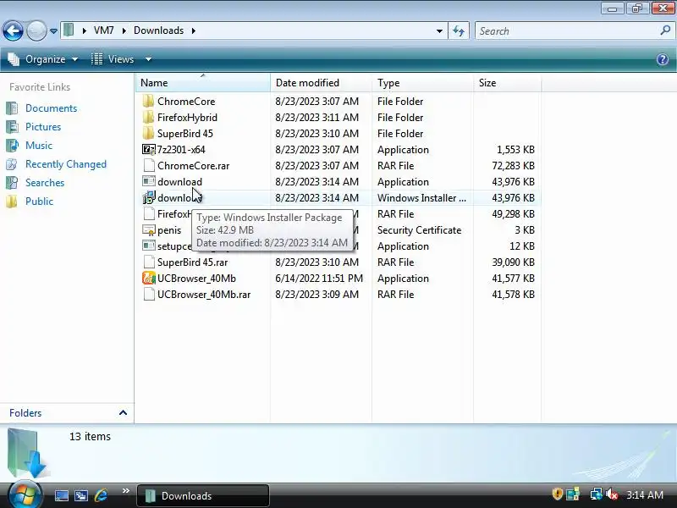
Task: Sort by the Type column header
Action: click(422, 82)
